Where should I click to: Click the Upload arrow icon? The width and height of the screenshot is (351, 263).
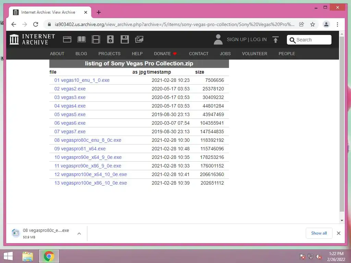(276, 40)
